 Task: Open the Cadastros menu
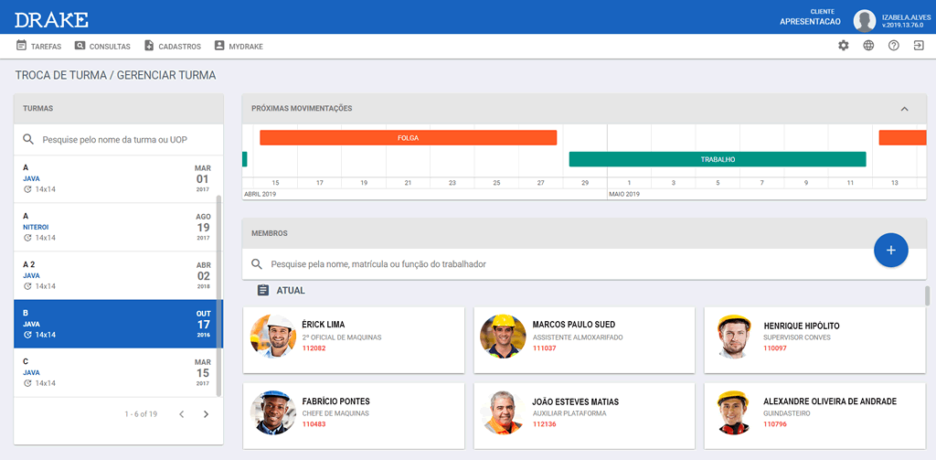[x=173, y=46]
